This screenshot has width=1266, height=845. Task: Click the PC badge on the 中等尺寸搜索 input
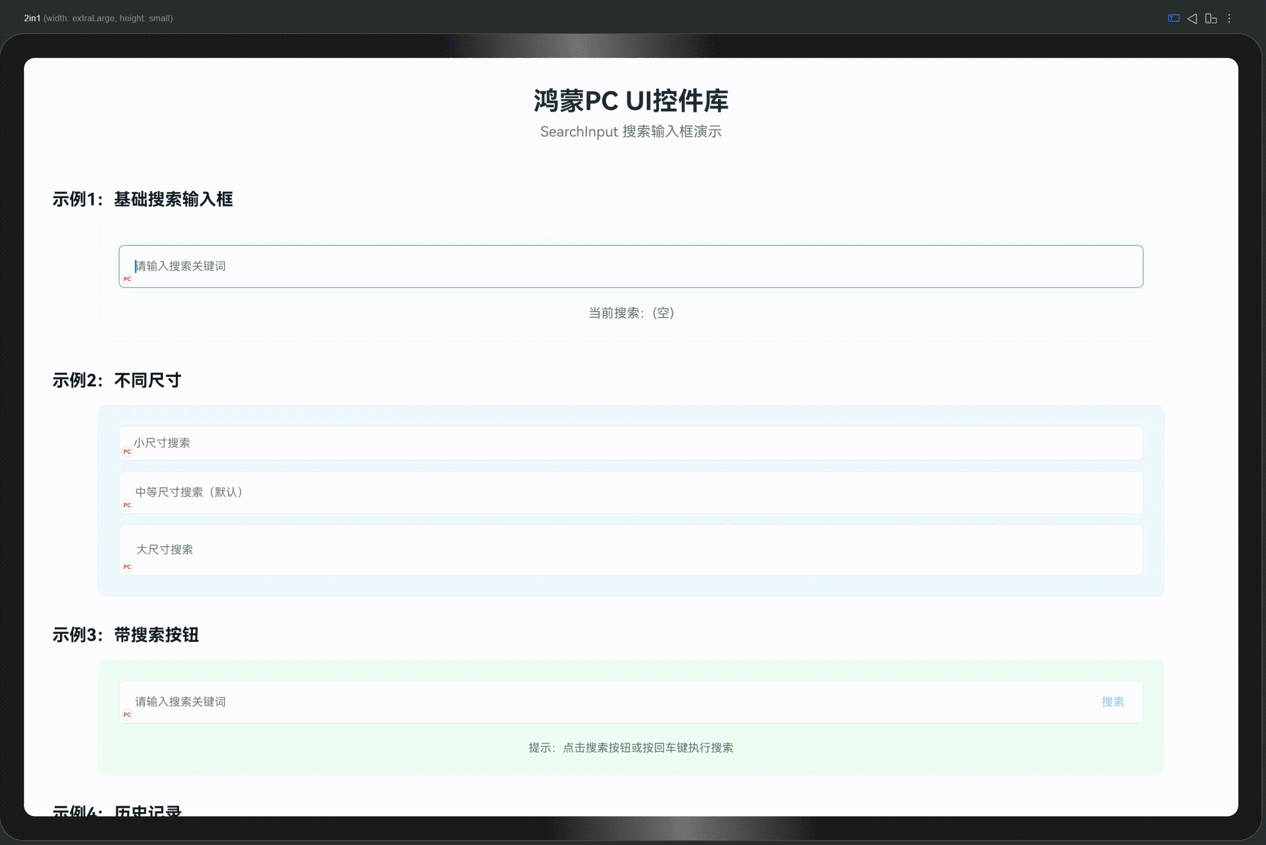[127, 505]
